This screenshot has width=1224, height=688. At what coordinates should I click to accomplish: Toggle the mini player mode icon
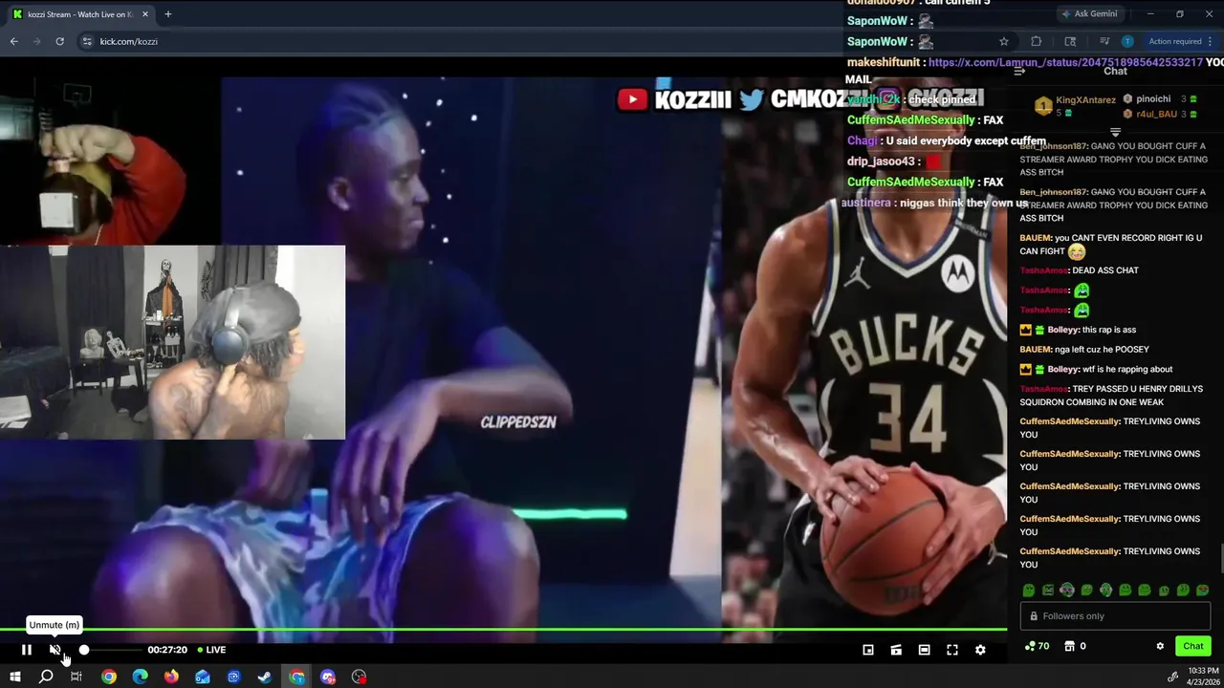point(868,650)
